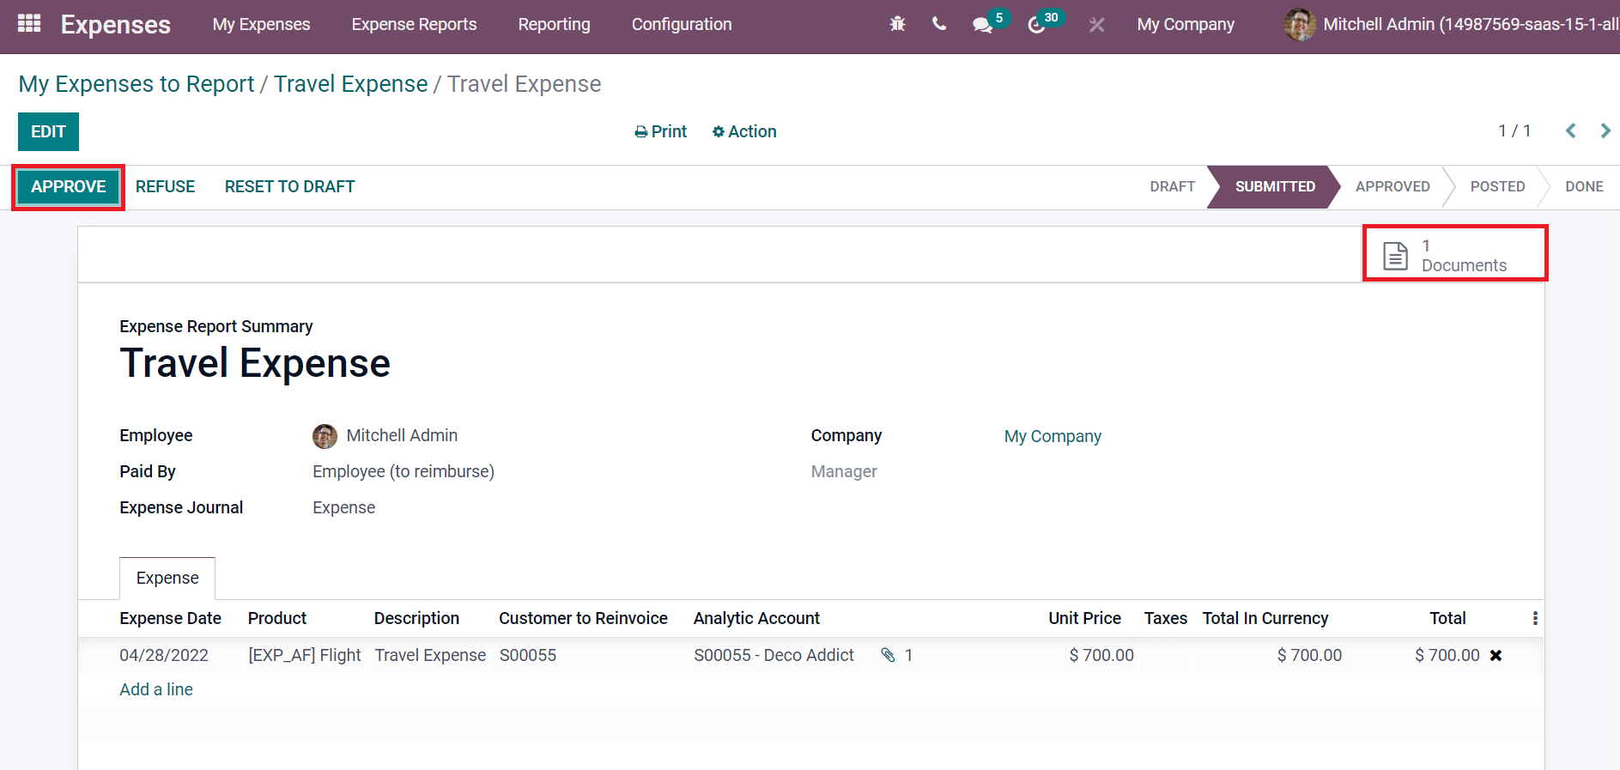Go to previous record arrow
The width and height of the screenshot is (1620, 770).
point(1570,130)
